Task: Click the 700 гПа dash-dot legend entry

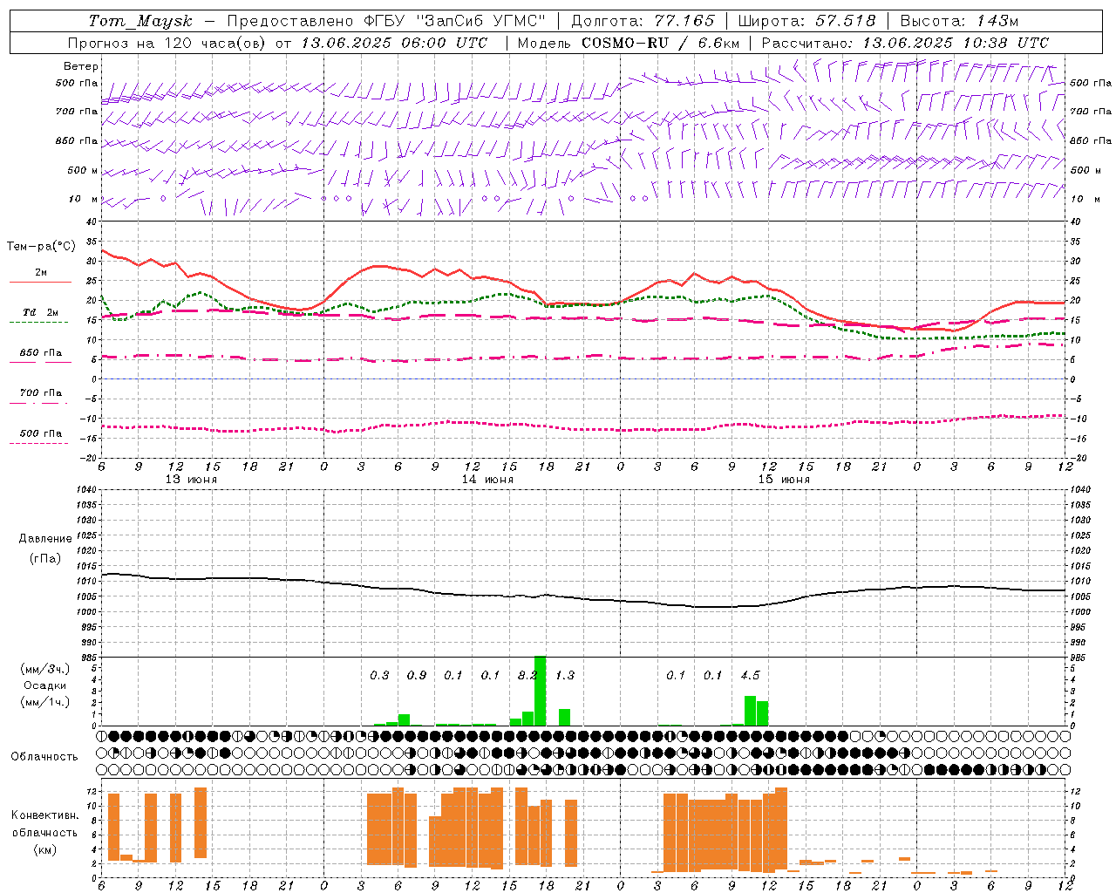Action: point(41,393)
